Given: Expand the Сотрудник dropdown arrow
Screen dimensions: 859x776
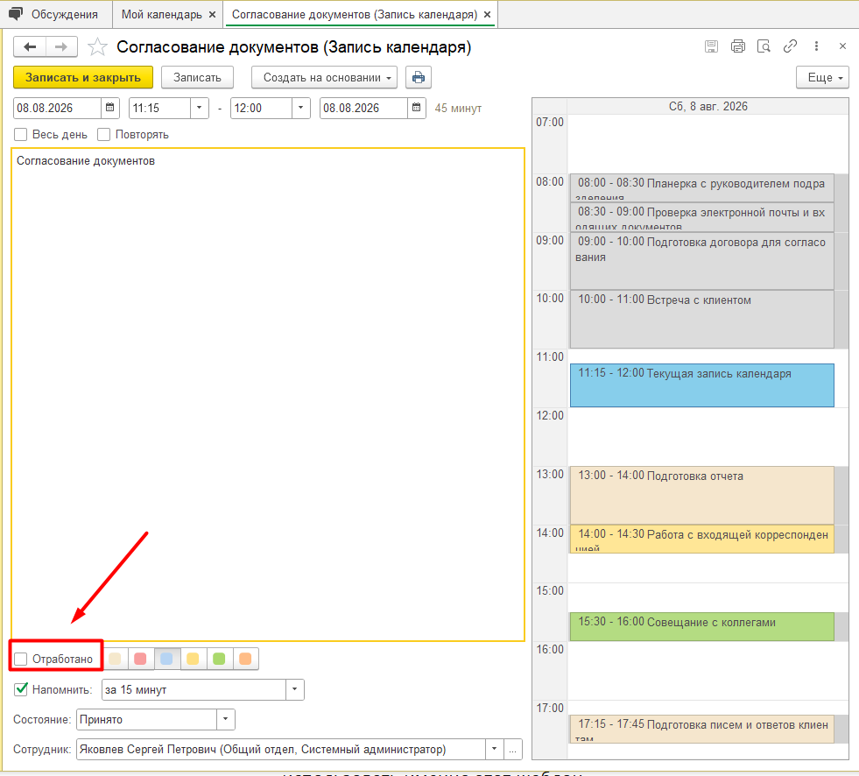Looking at the screenshot, I should 494,749.
